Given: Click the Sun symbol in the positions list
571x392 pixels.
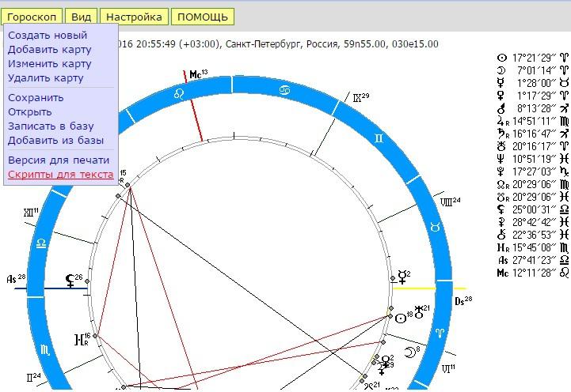Looking at the screenshot, I should 502,58.
